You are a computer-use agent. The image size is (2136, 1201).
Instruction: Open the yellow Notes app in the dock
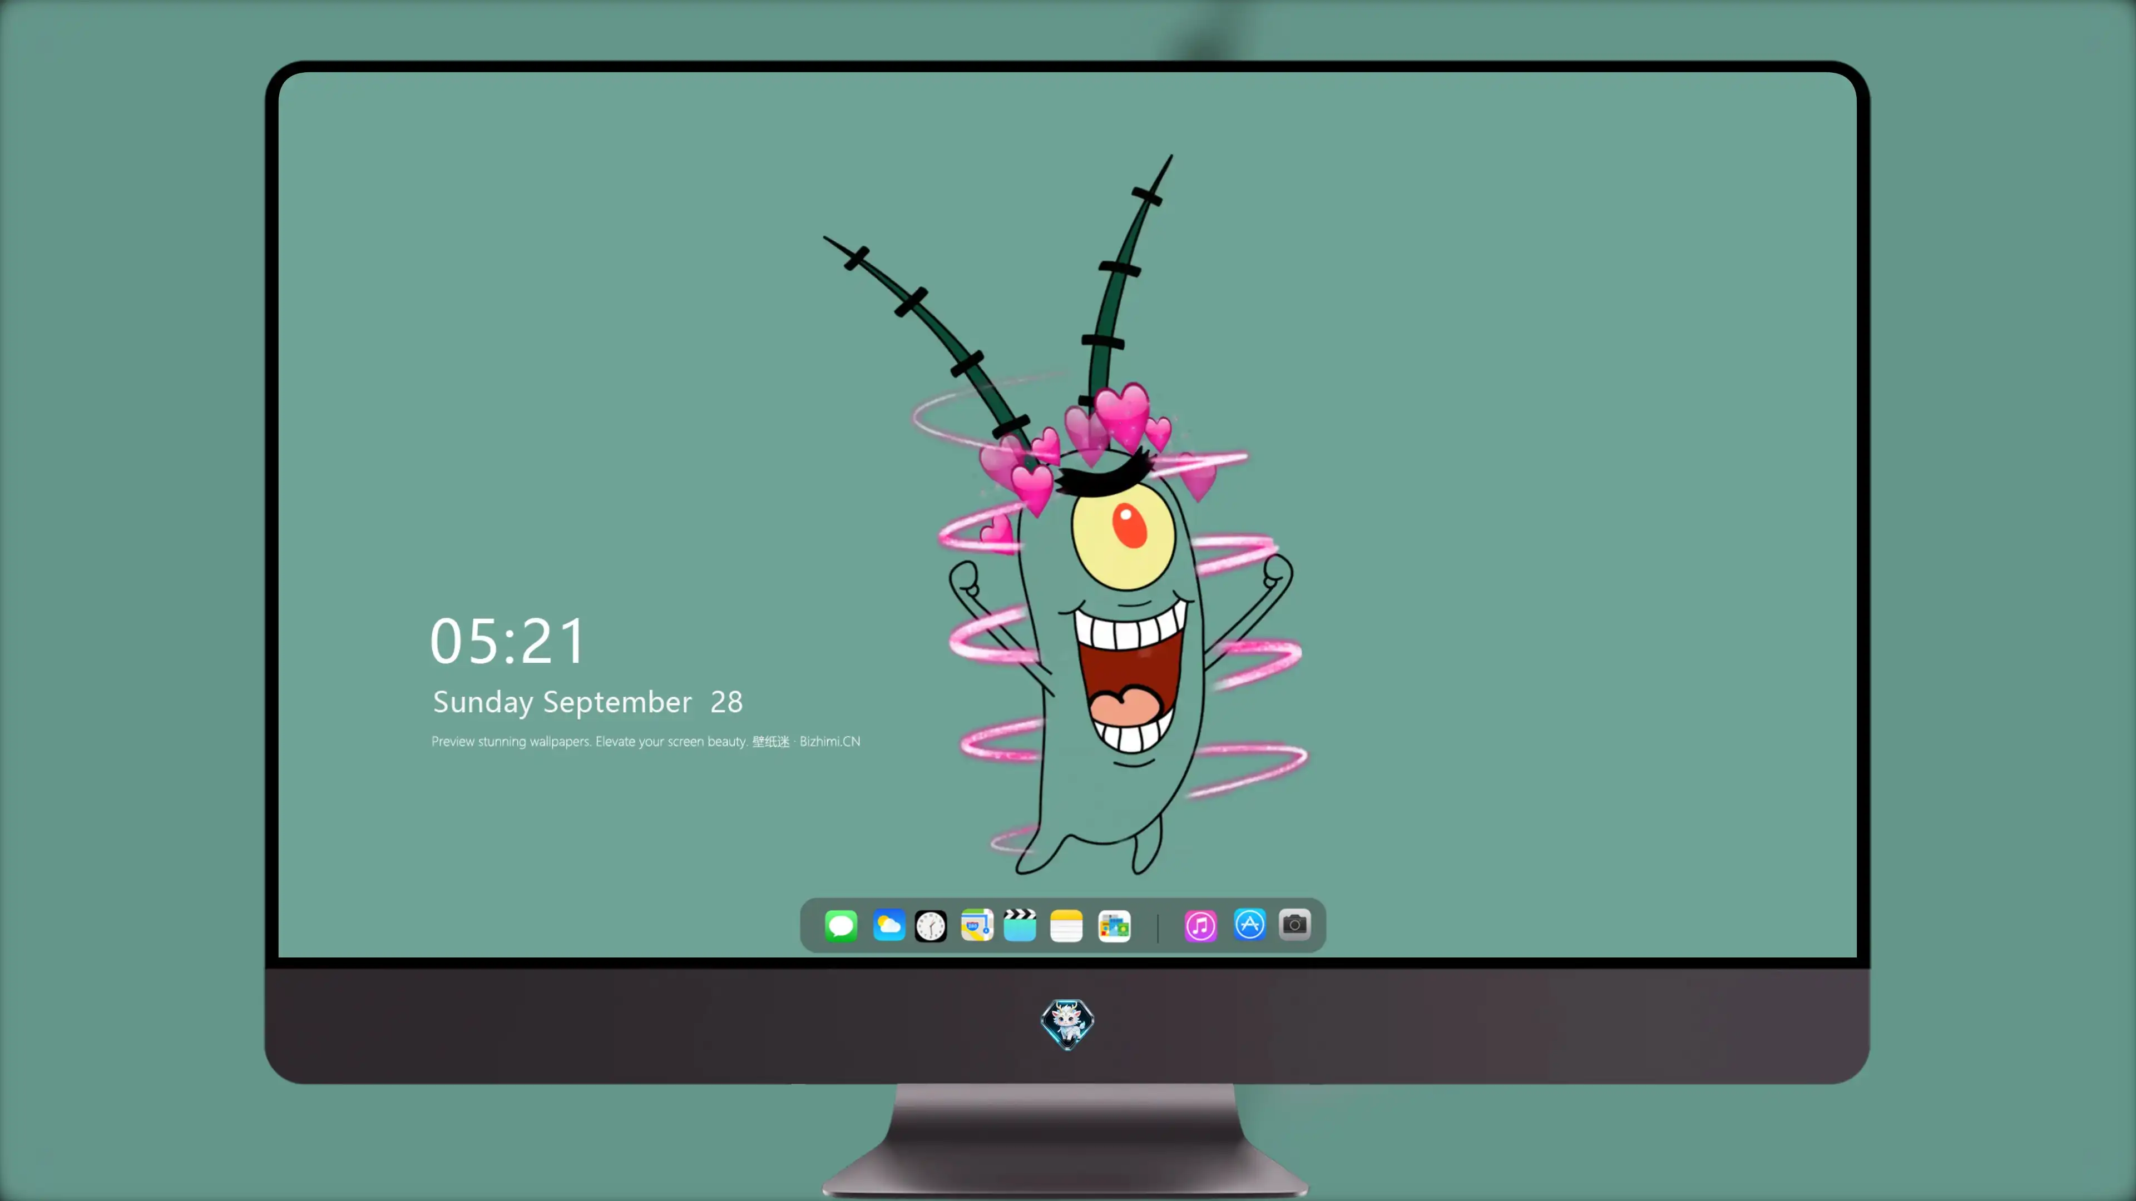(x=1066, y=926)
